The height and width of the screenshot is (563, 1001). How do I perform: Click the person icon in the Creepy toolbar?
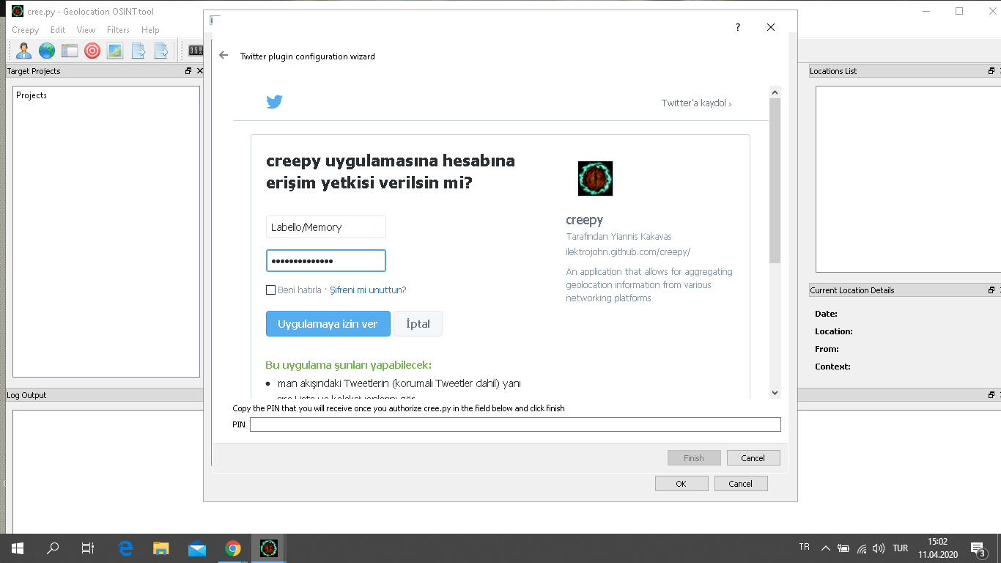[24, 51]
